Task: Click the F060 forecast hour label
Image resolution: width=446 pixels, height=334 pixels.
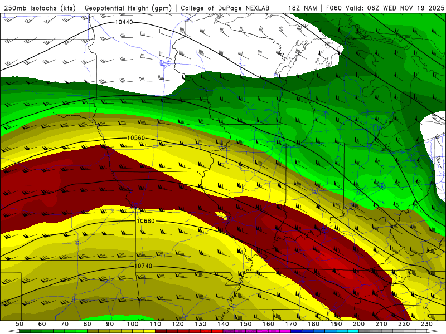Action: click(x=333, y=8)
